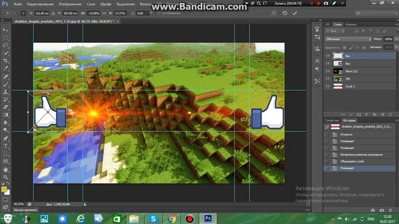This screenshot has height=224, width=399.
Task: Select the Hand tool
Action: coord(6,169)
